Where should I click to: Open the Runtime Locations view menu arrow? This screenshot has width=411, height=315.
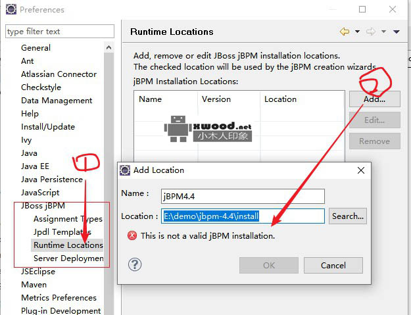[397, 32]
